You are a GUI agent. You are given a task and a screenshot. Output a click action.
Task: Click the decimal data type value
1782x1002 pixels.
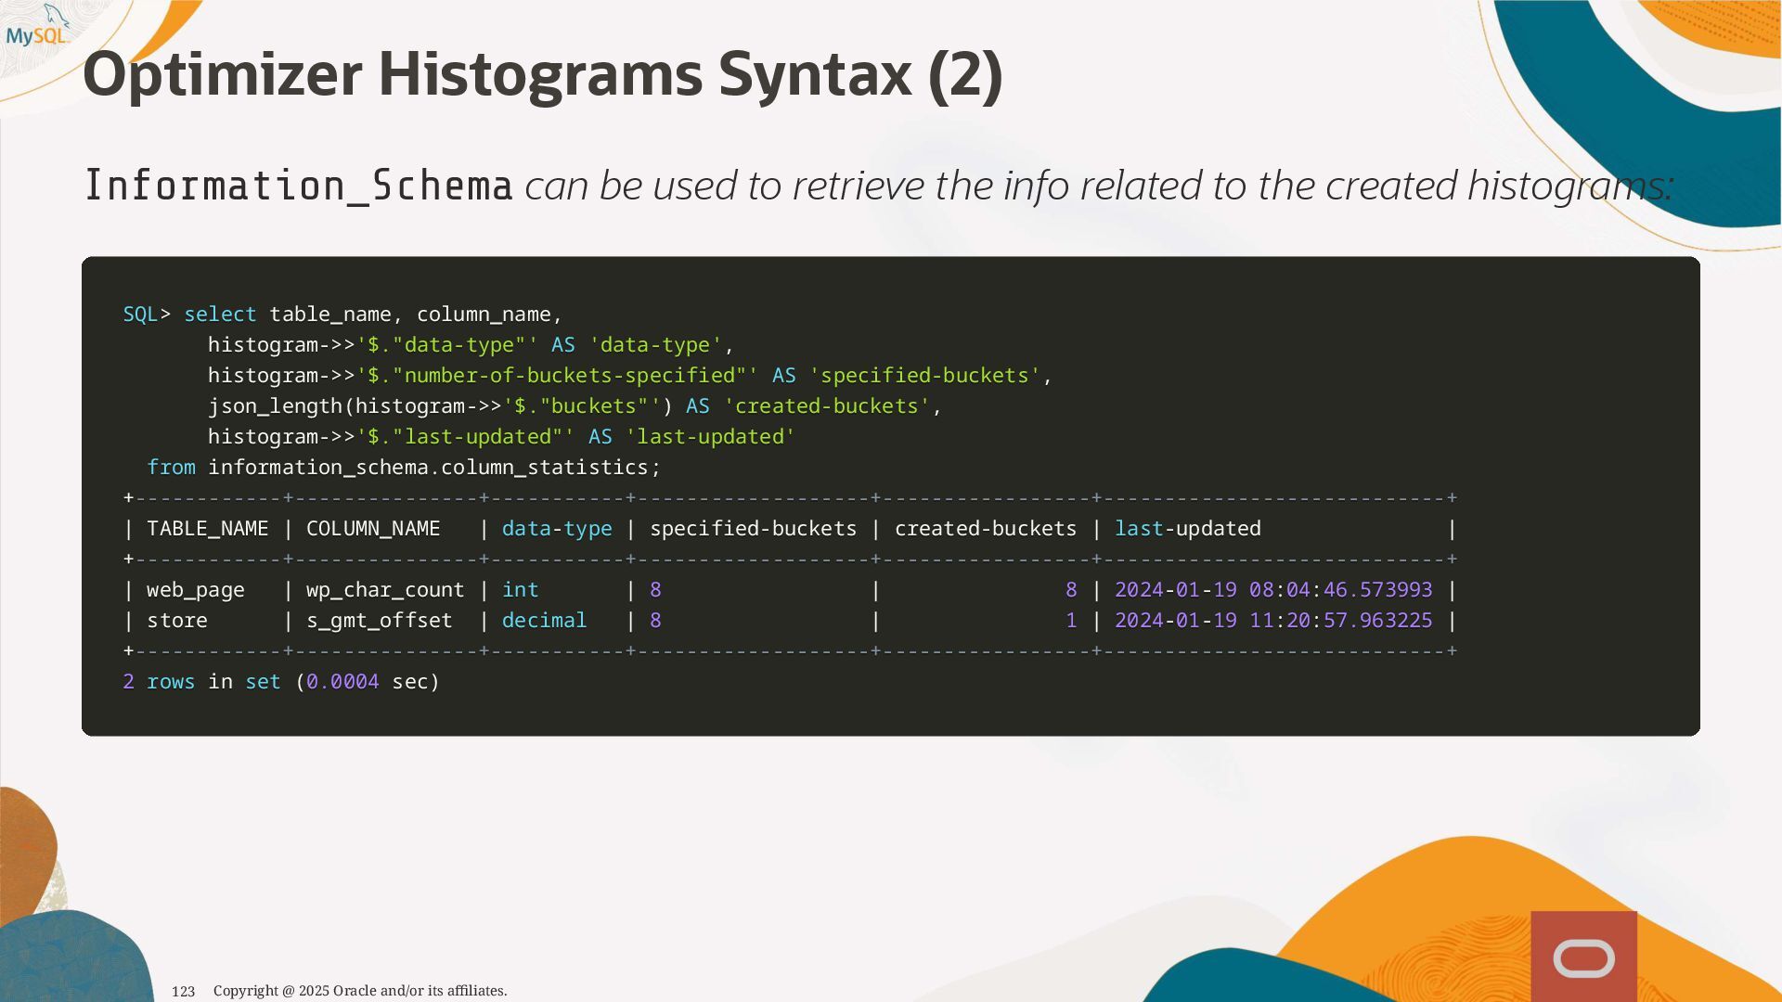click(544, 621)
